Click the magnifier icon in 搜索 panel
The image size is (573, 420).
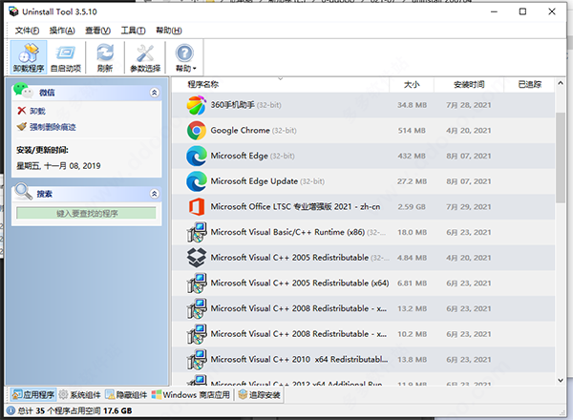tap(23, 191)
